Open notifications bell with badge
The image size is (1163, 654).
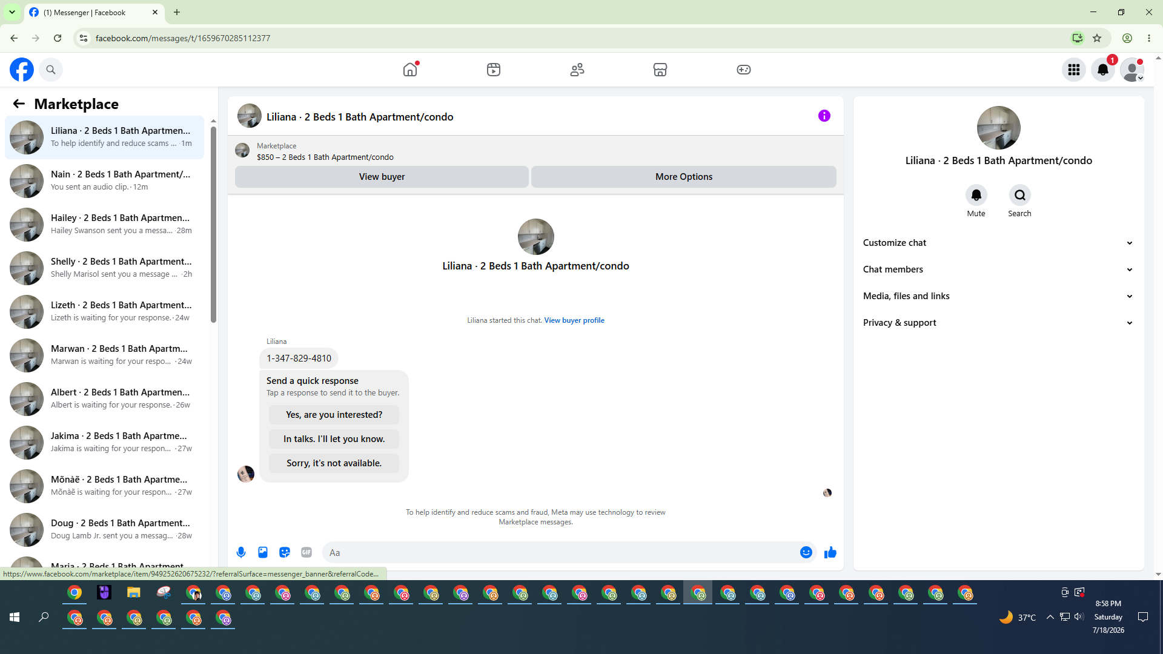[x=1103, y=70]
